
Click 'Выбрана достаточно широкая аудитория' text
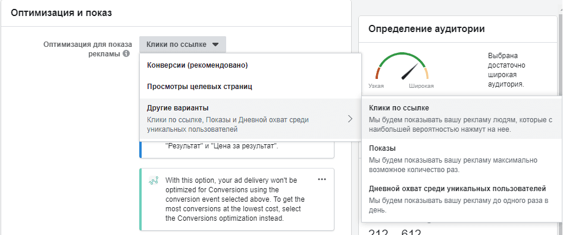tap(506, 70)
